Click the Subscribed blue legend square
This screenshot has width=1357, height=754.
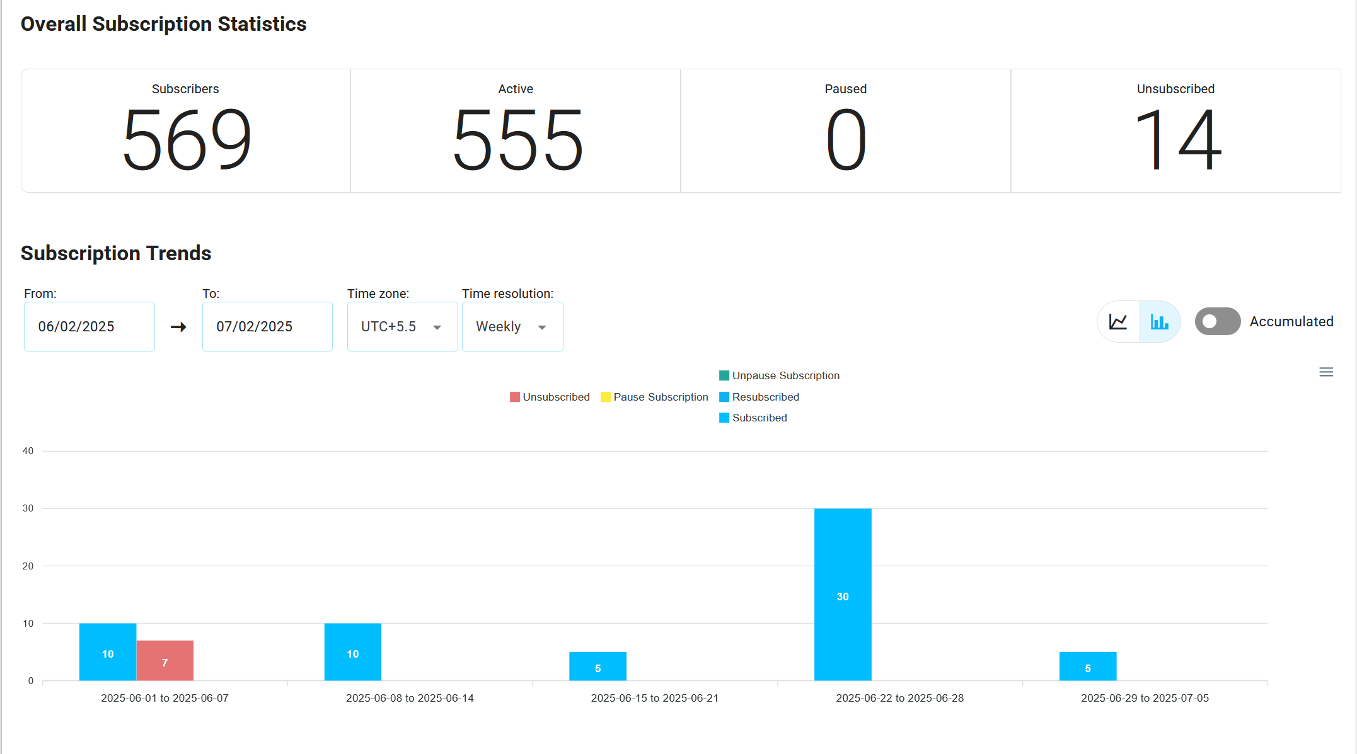click(724, 418)
